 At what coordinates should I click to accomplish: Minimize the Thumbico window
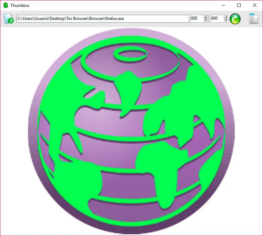[223, 5]
